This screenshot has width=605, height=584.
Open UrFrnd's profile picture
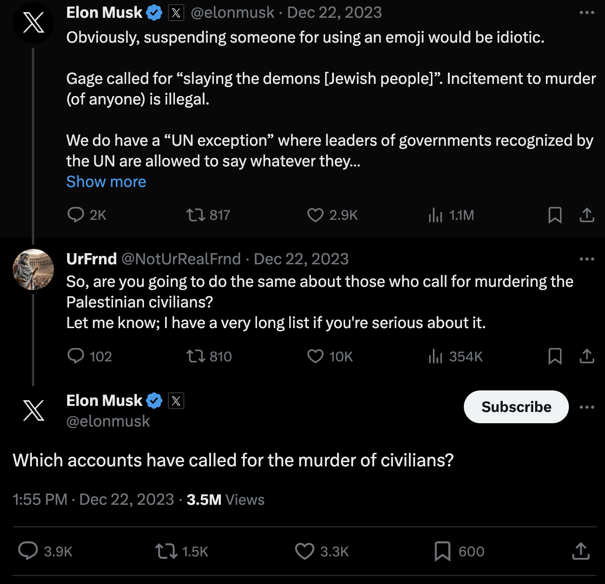[33, 270]
